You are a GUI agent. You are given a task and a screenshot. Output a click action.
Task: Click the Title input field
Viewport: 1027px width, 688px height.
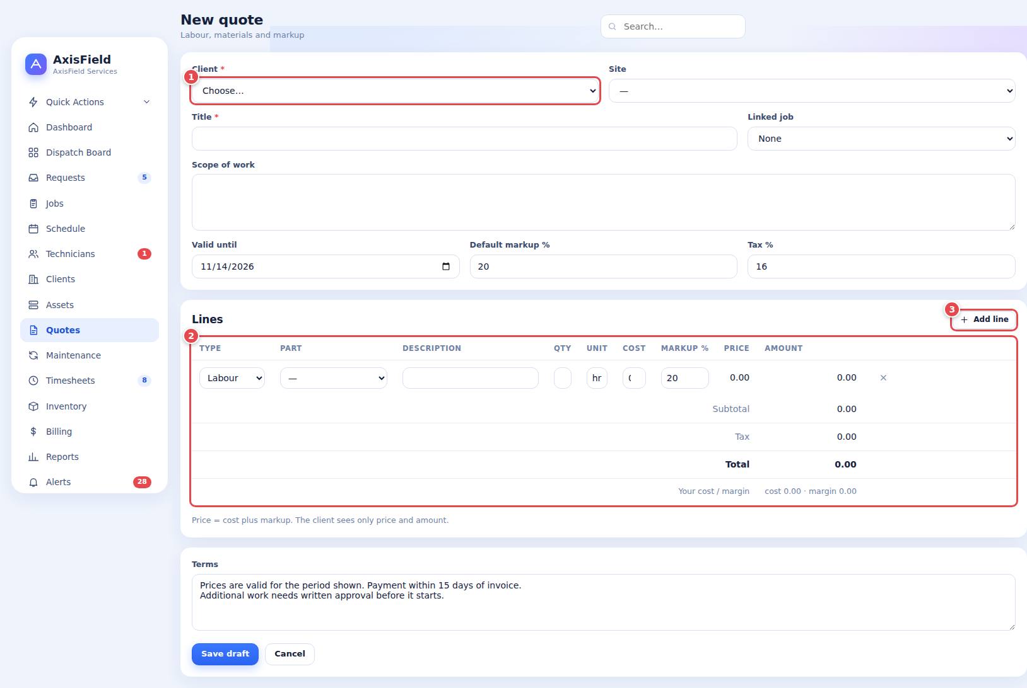pos(464,139)
